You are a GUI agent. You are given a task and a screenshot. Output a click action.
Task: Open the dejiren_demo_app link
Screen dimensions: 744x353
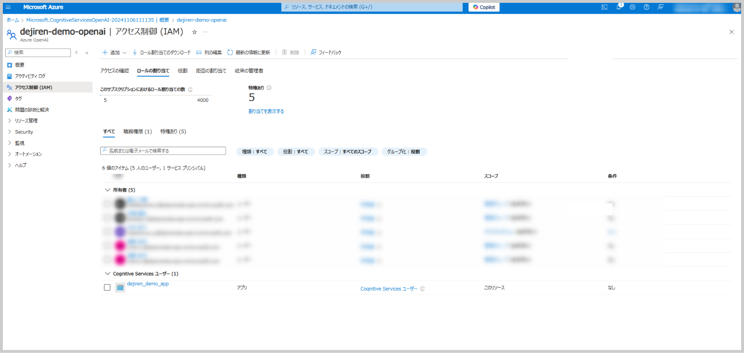148,283
